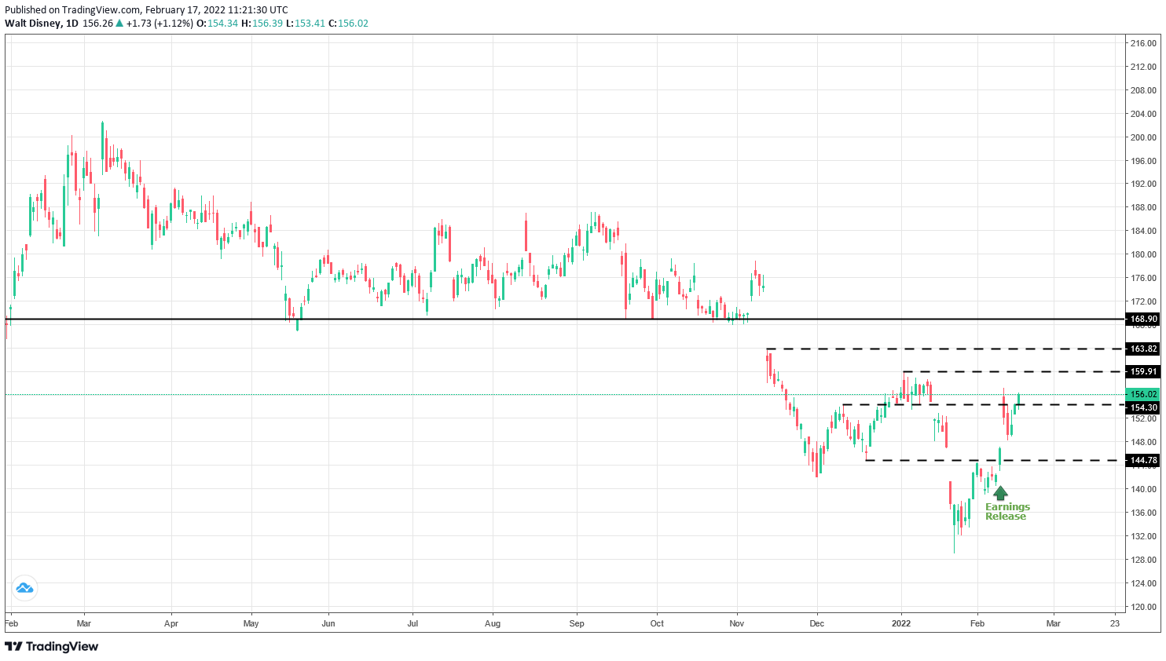The height and width of the screenshot is (661, 1166).
Task: Click the green Earnings Release arrow marker
Action: click(1000, 493)
